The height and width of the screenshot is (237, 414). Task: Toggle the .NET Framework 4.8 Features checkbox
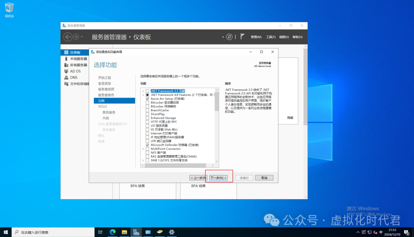[x=147, y=95]
